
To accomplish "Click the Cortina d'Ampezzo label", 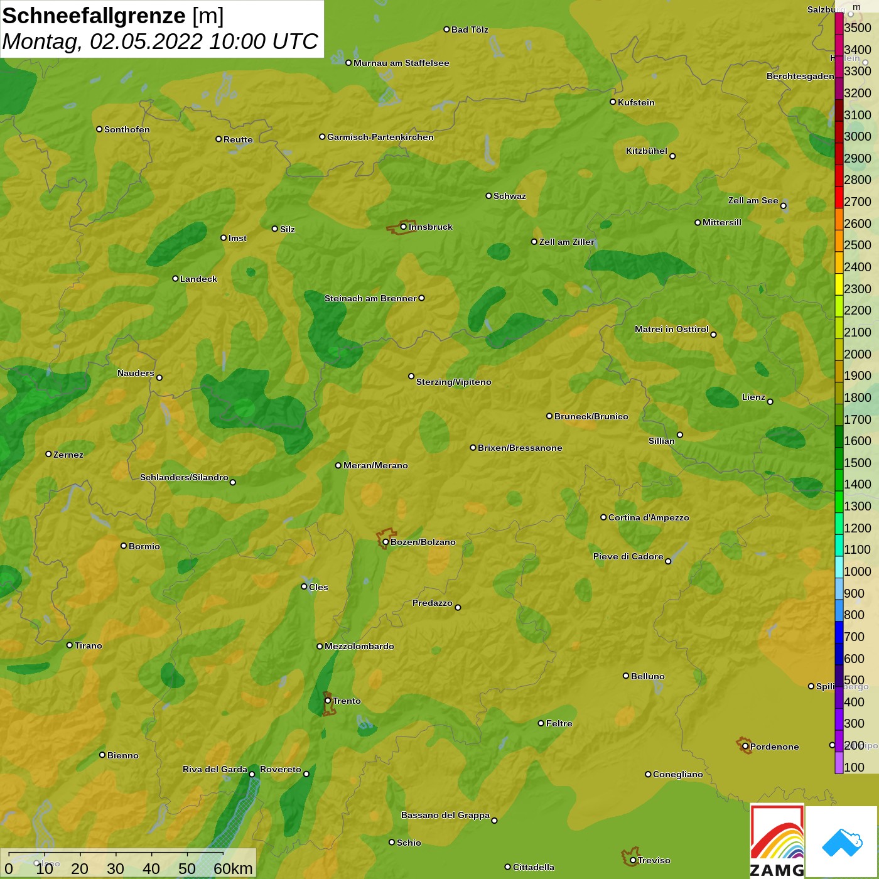I will 649,517.
